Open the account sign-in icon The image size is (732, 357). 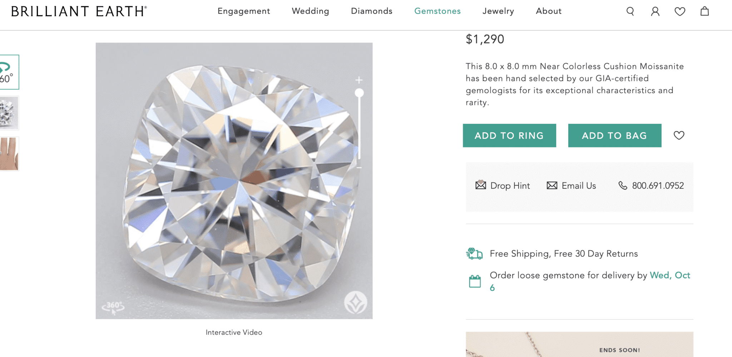click(x=655, y=11)
